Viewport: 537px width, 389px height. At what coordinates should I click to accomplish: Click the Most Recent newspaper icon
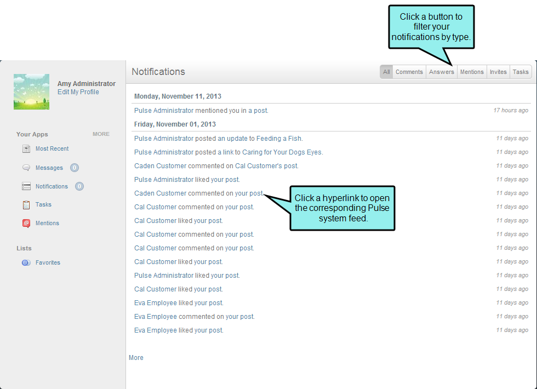click(x=26, y=148)
